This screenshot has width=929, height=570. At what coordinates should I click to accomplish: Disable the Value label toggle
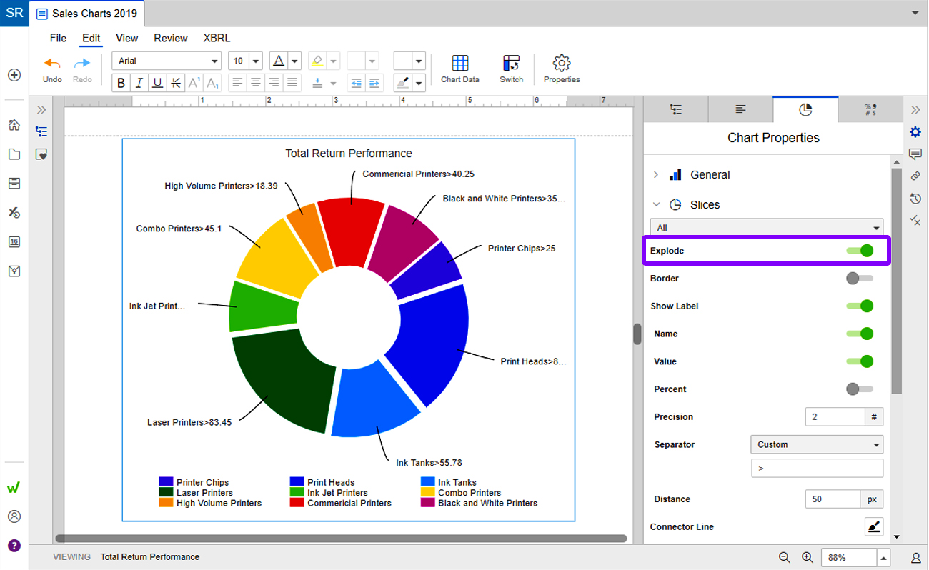tap(860, 361)
